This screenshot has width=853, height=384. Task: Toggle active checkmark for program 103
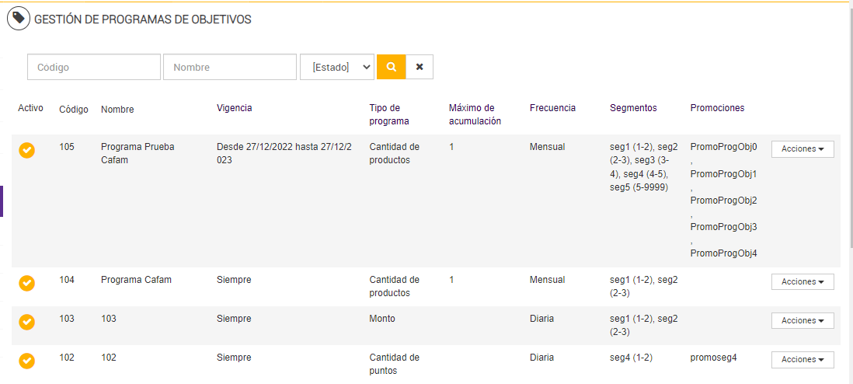[x=27, y=322]
